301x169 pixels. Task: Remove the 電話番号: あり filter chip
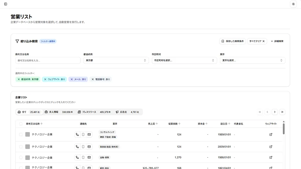click(92, 79)
